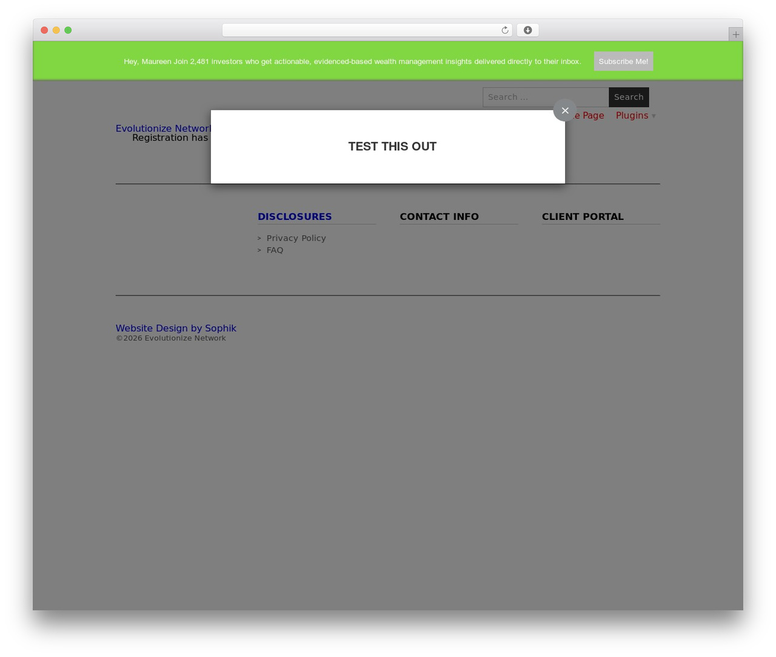Click the red window close button
The image size is (776, 657).
[x=44, y=30]
